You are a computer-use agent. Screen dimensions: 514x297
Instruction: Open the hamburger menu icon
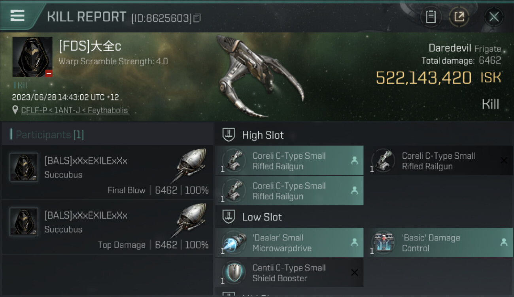tap(17, 15)
